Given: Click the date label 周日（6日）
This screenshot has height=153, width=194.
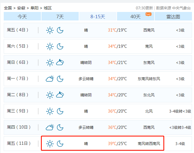Looking at the screenshot, I should 17,62.
